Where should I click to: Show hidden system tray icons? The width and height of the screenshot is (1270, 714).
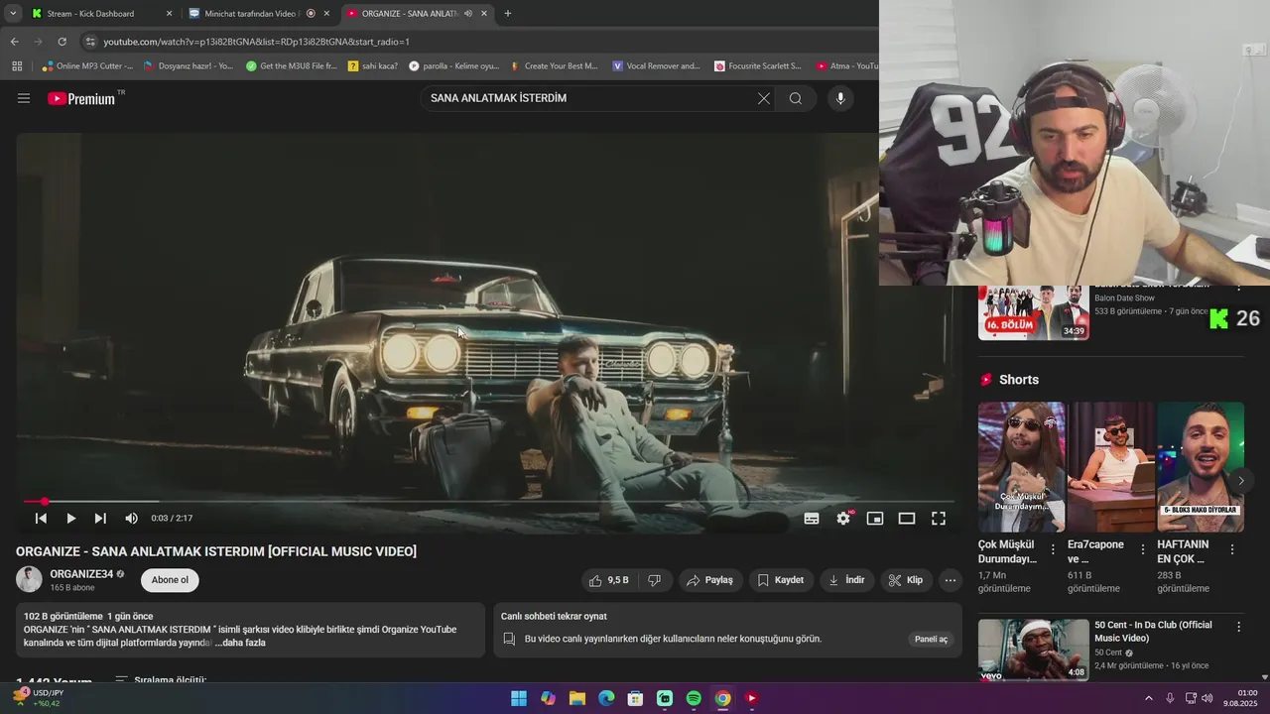pos(1149,698)
